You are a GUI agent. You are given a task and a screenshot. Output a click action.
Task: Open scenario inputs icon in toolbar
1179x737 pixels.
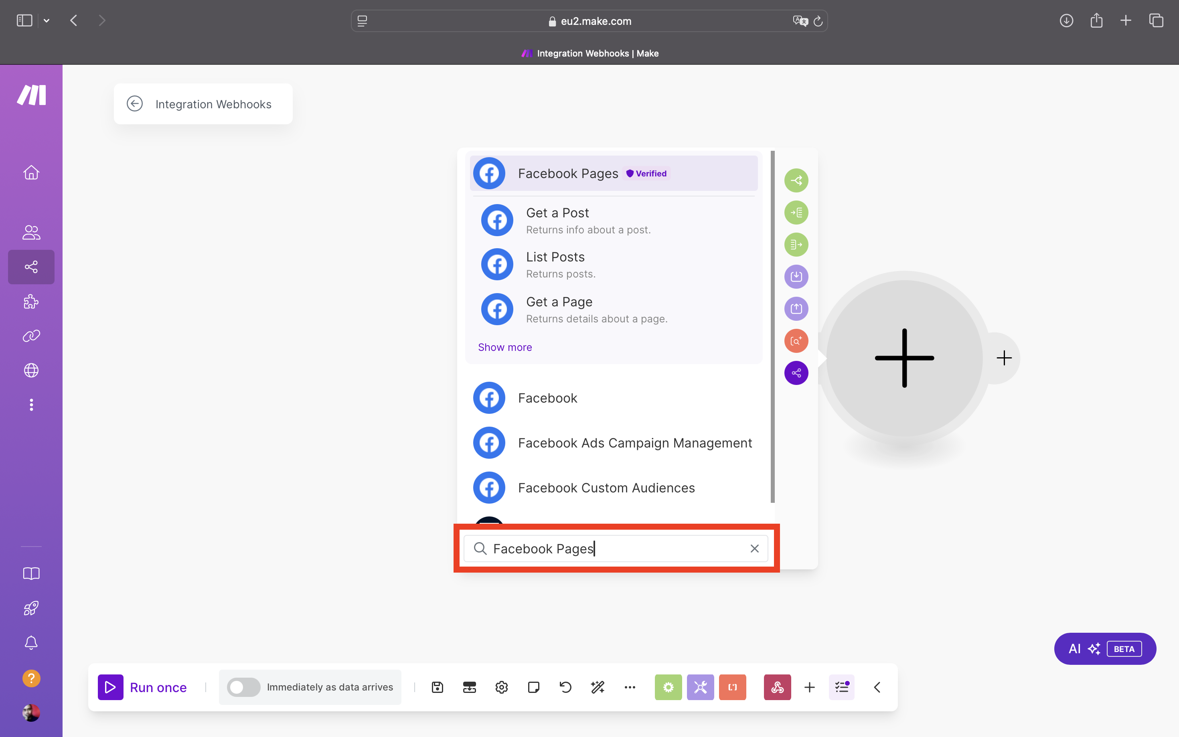tap(469, 687)
